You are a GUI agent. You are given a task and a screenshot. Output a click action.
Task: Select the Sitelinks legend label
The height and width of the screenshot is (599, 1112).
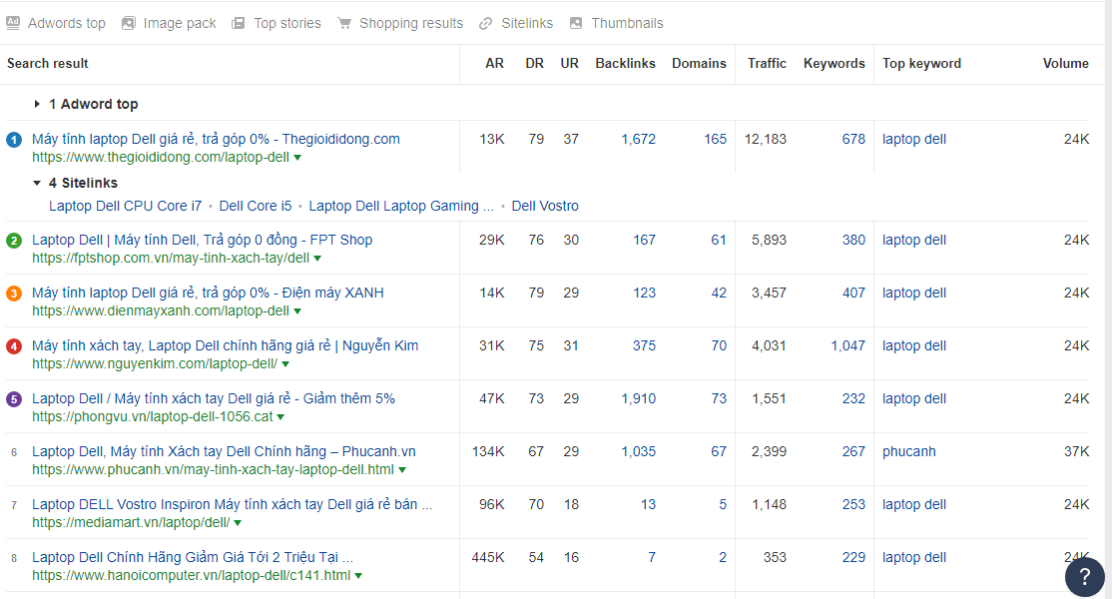[x=527, y=23]
